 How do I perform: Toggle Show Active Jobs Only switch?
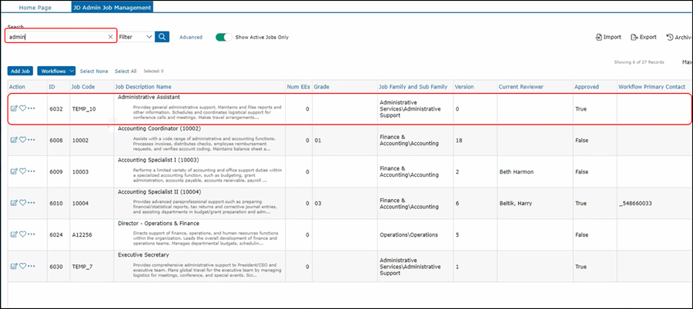coord(224,37)
